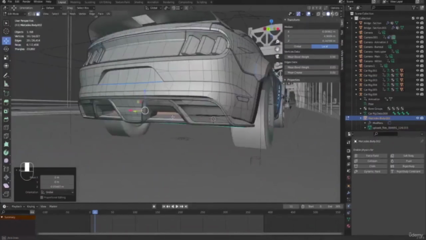Select the Scale tool in left toolbar
The height and width of the screenshot is (240, 426).
[x=6, y=57]
